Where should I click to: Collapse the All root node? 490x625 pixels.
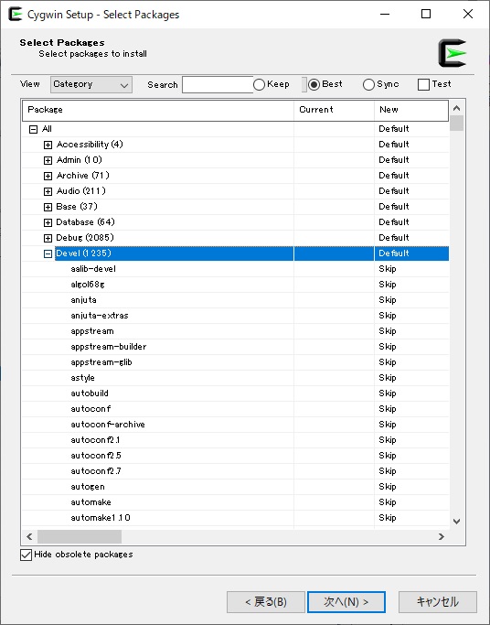34,129
